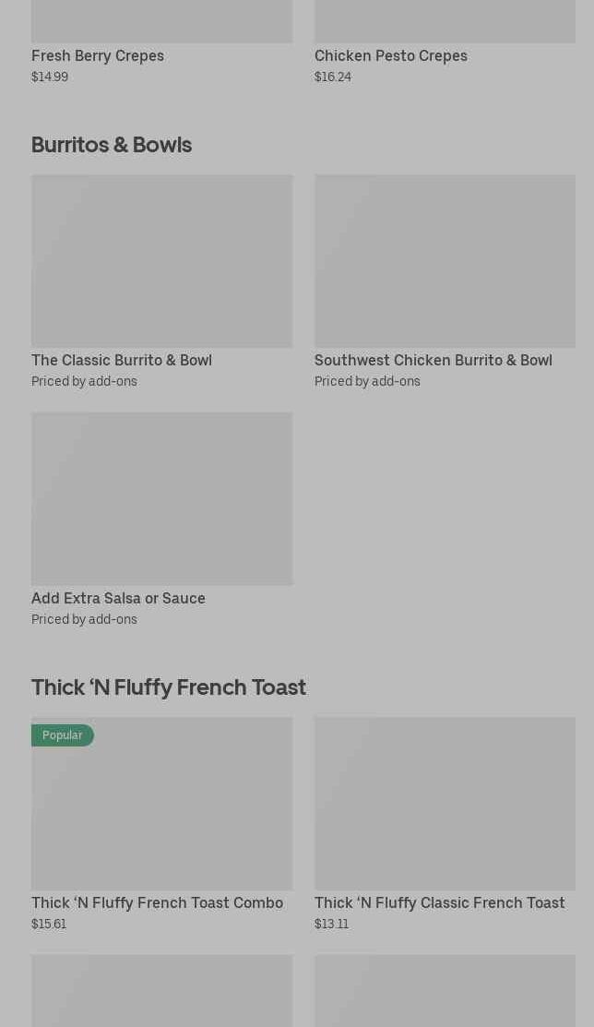
Task: Open the French Toast Combo photo
Action: click(161, 812)
